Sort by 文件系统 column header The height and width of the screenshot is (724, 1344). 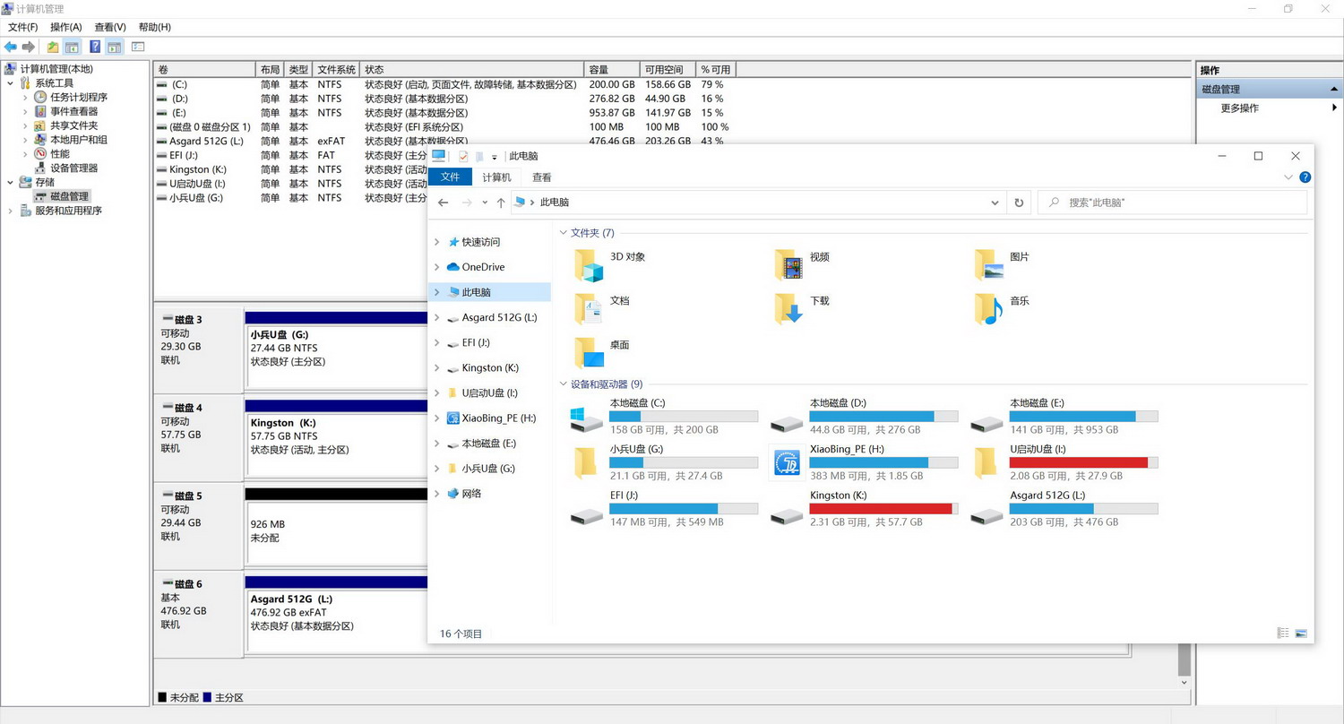336,69
